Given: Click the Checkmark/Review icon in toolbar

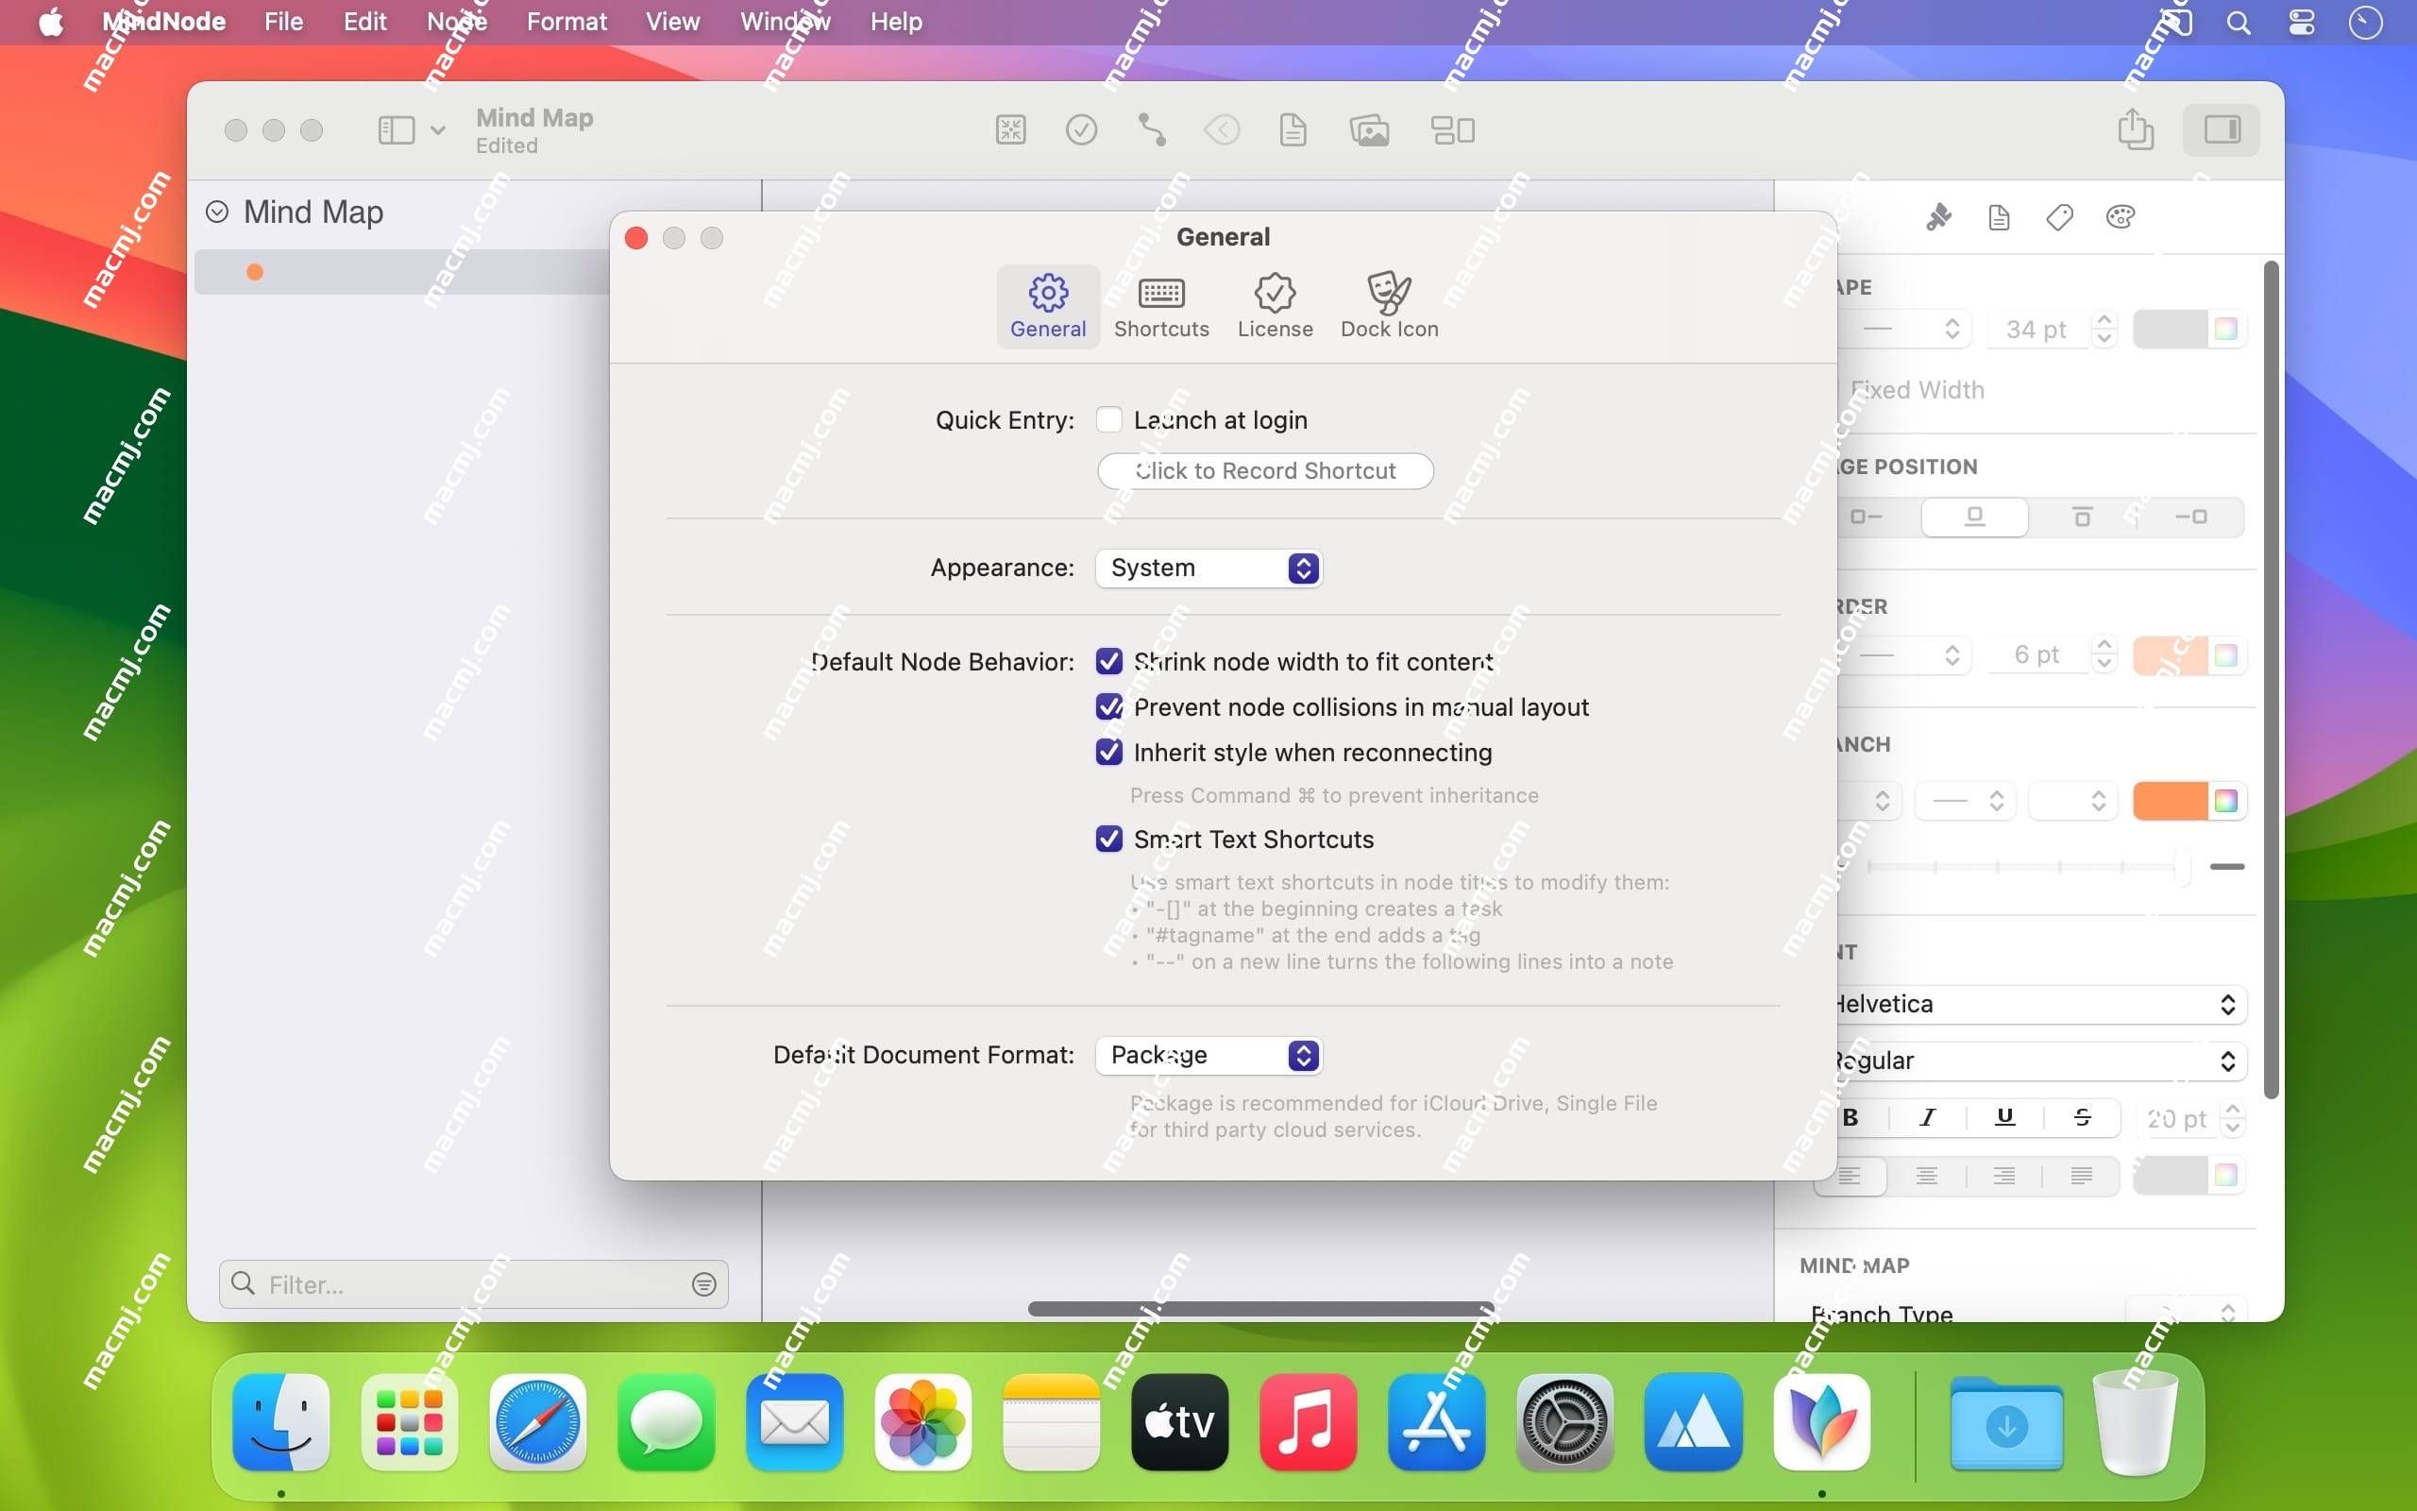Looking at the screenshot, I should [1081, 128].
